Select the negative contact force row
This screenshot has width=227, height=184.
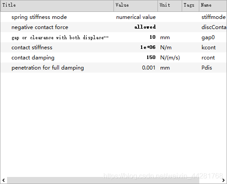pos(113,27)
